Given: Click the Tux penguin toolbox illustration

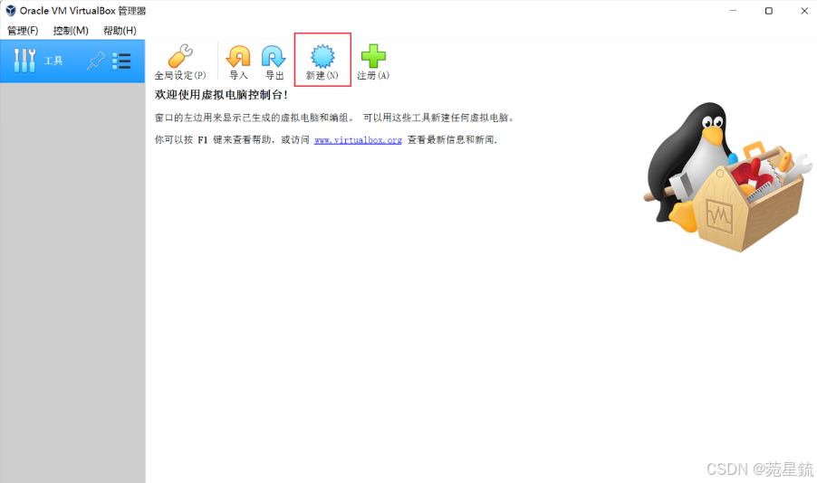Looking at the screenshot, I should tap(728, 177).
